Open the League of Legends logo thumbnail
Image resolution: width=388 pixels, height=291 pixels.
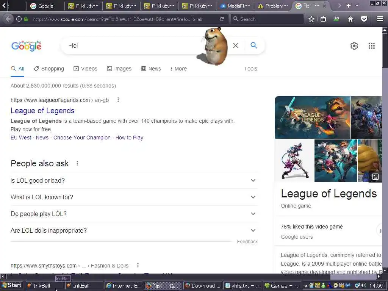[313, 117]
